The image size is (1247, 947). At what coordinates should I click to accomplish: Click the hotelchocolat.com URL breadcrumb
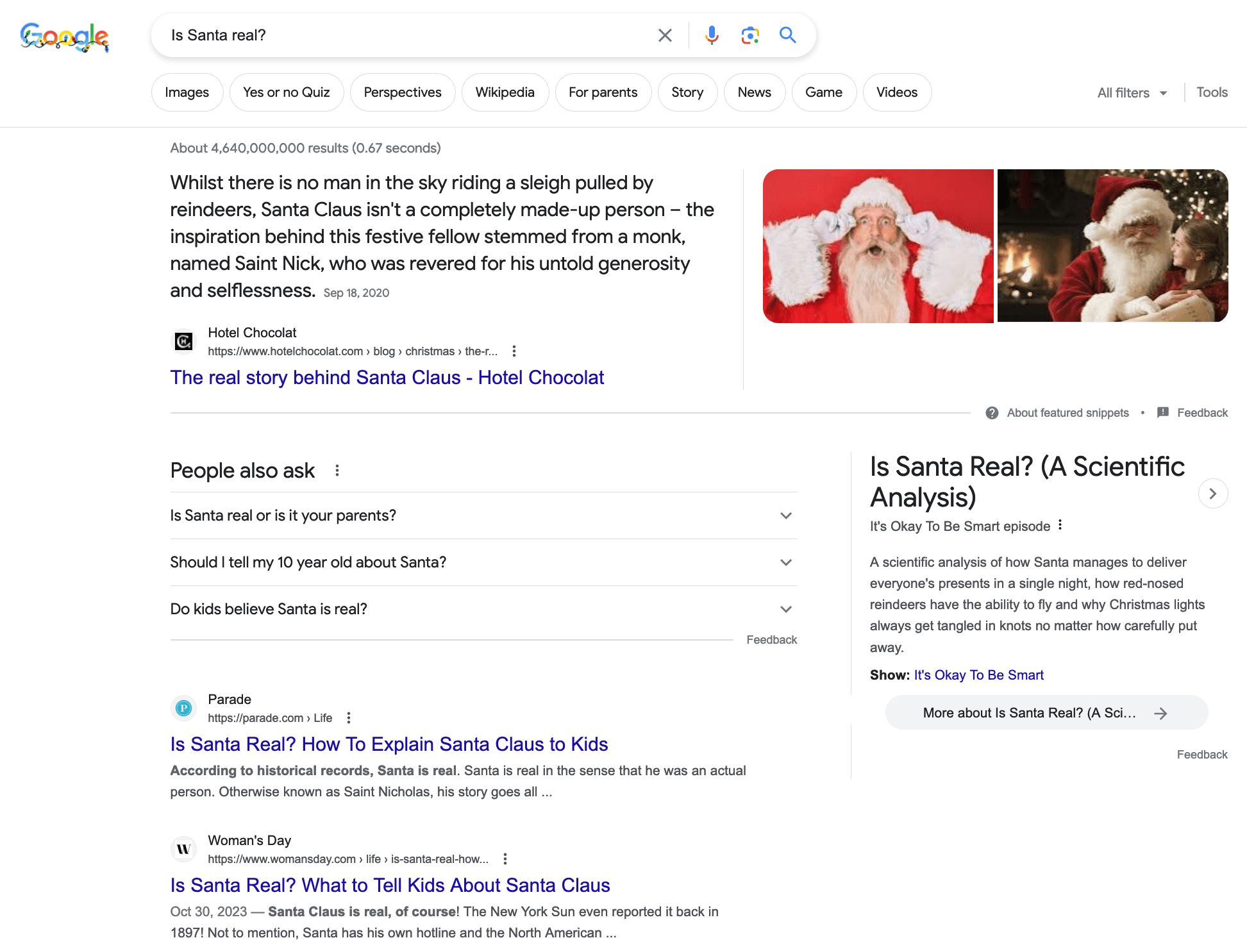(x=353, y=351)
